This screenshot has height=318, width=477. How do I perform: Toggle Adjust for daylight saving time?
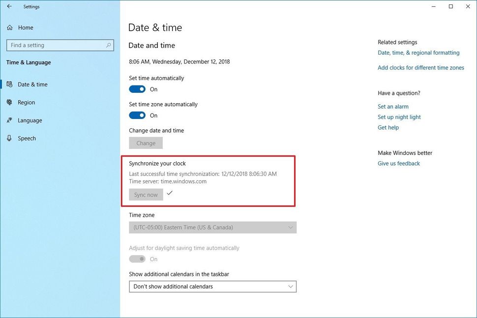point(137,259)
